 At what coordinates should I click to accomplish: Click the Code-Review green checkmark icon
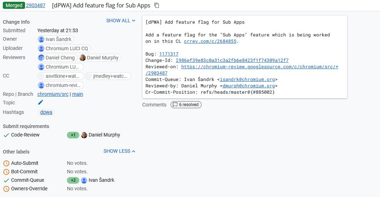tap(6, 135)
